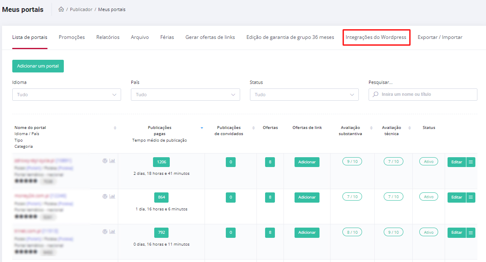
Task: Open the Arquivo tab
Action: [x=140, y=37]
